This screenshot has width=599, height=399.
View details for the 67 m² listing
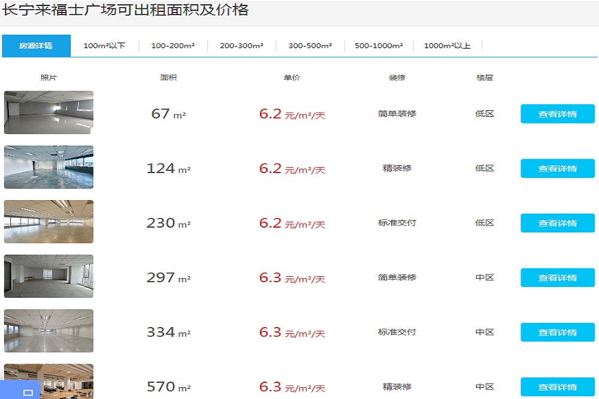[557, 114]
